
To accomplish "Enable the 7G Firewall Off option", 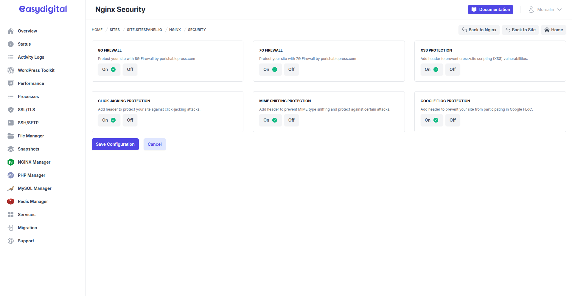I will tap(291, 69).
